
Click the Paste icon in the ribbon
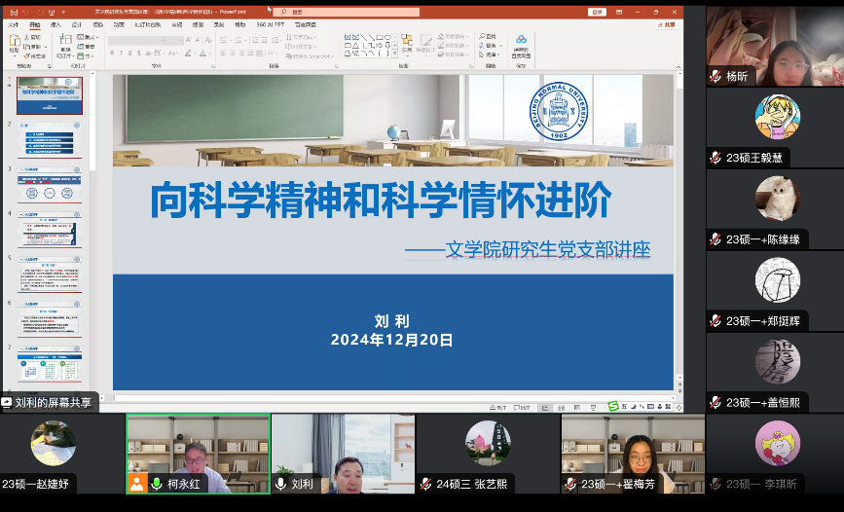pos(15,43)
